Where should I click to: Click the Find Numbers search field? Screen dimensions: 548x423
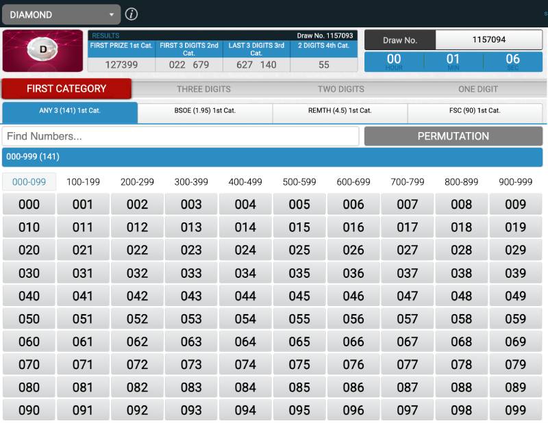pyautogui.click(x=180, y=136)
